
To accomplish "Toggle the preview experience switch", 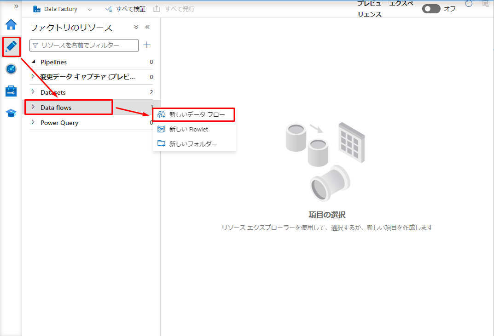I will coord(431,9).
